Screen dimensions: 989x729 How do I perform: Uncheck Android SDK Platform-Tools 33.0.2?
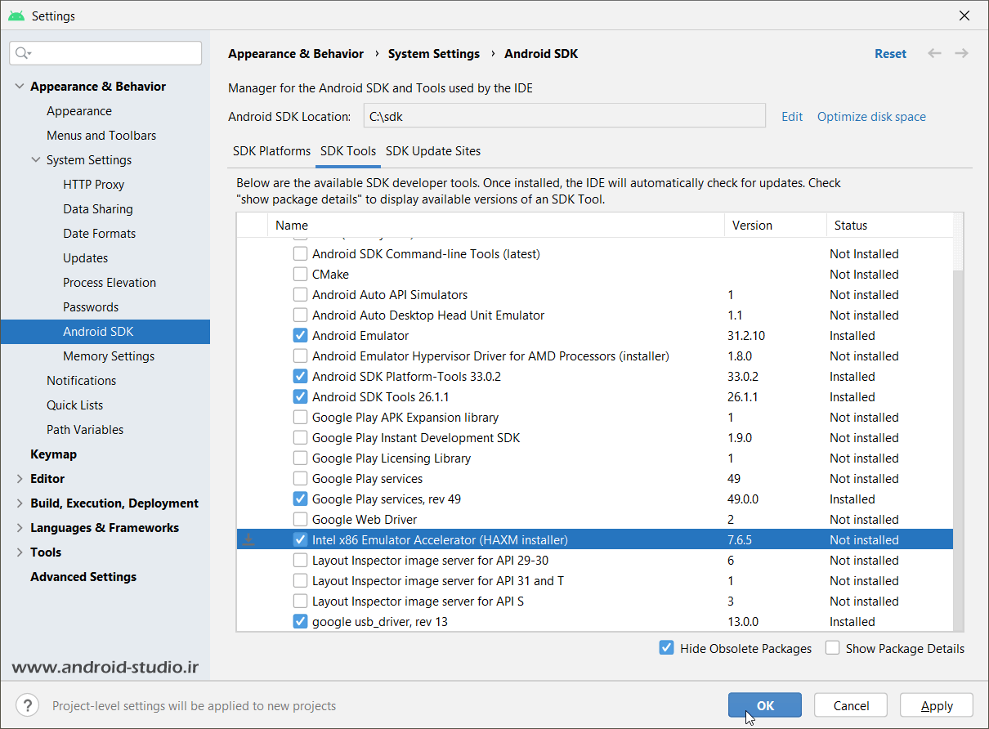click(x=300, y=377)
